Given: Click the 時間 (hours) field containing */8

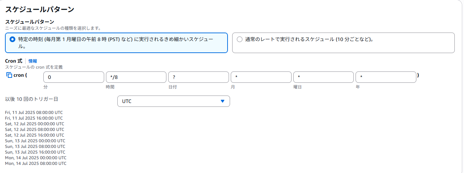Looking at the screenshot, I should pos(136,77).
